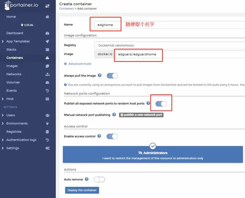Expand the Settings menu chevron

coord(3,148)
